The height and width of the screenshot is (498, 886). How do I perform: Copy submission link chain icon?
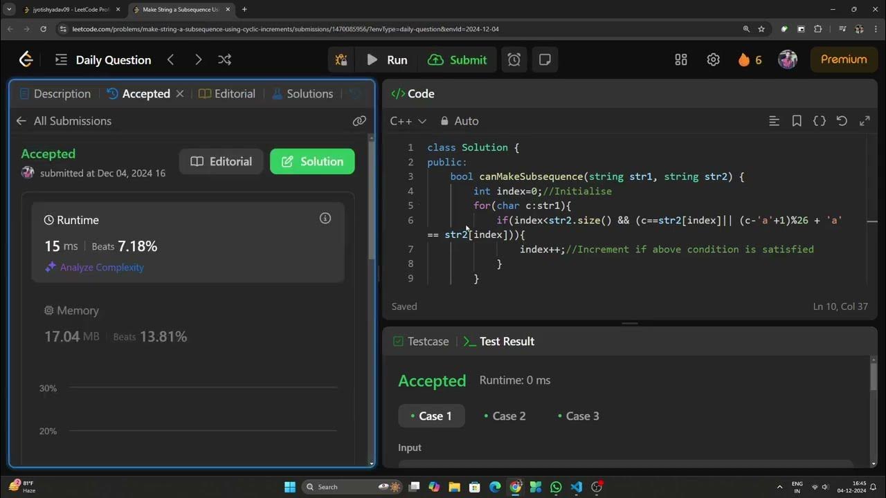pyautogui.click(x=359, y=120)
